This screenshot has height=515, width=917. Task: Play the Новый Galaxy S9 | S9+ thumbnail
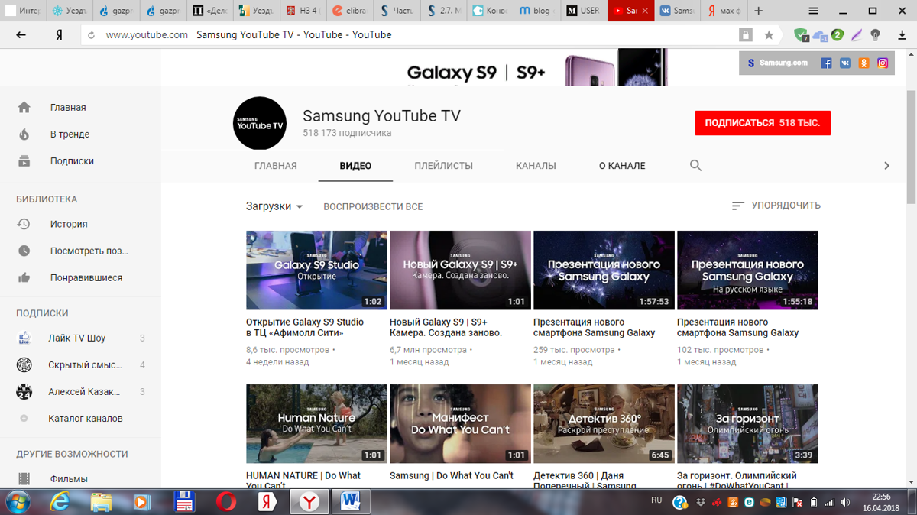[460, 270]
